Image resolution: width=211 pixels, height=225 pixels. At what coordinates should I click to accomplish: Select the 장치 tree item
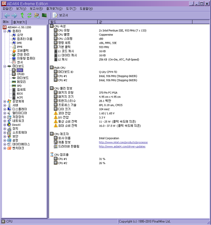[x=15, y=129]
